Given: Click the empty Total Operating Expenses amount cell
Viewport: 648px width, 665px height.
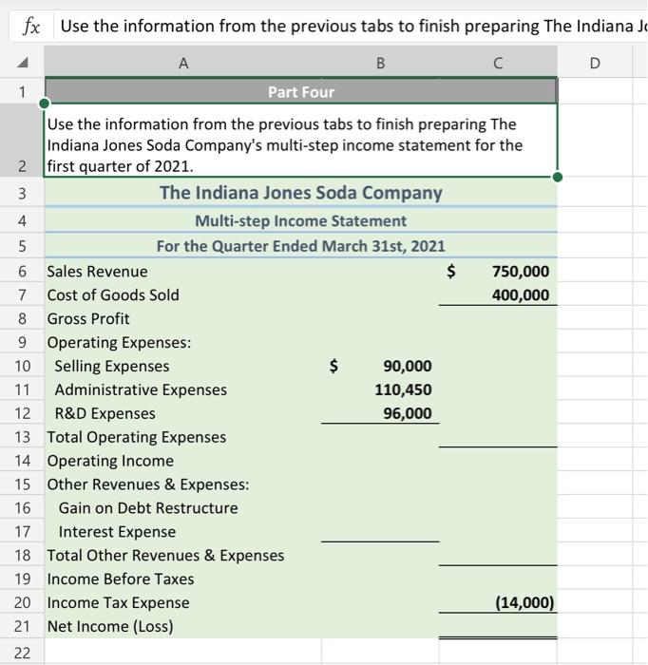Looking at the screenshot, I should click(498, 437).
